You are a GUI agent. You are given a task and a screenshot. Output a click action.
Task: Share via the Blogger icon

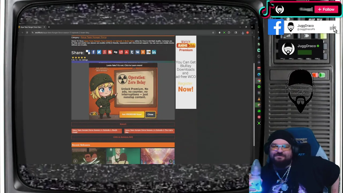pos(110,52)
